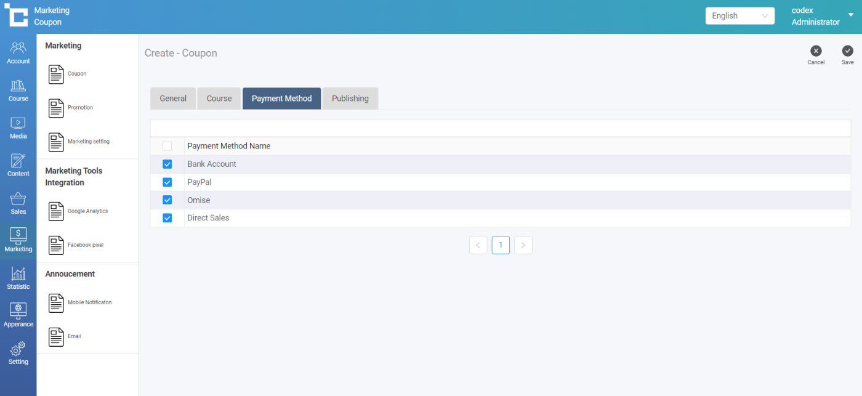Switch to the General tab
862x396 pixels.
[x=173, y=99]
